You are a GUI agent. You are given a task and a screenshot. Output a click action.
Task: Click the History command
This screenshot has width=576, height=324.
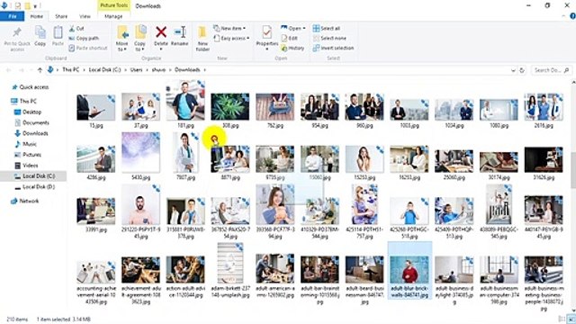tap(292, 48)
